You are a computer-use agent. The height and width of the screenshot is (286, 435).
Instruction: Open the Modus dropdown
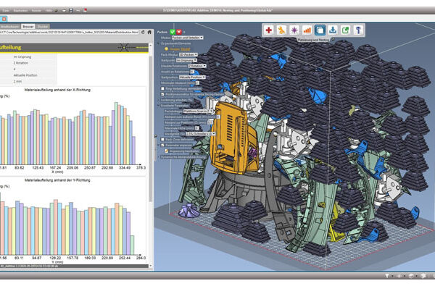pos(187,38)
